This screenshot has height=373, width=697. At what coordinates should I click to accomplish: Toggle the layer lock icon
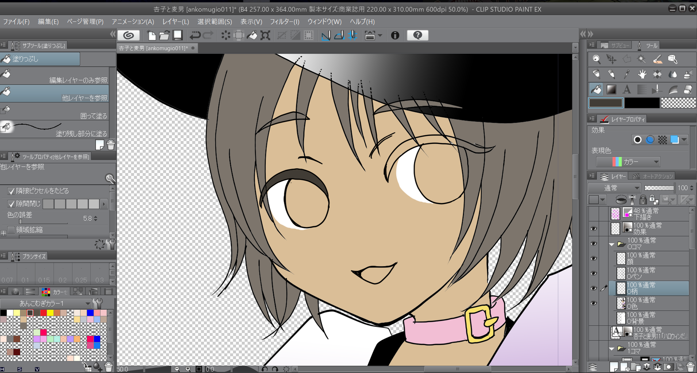click(643, 200)
